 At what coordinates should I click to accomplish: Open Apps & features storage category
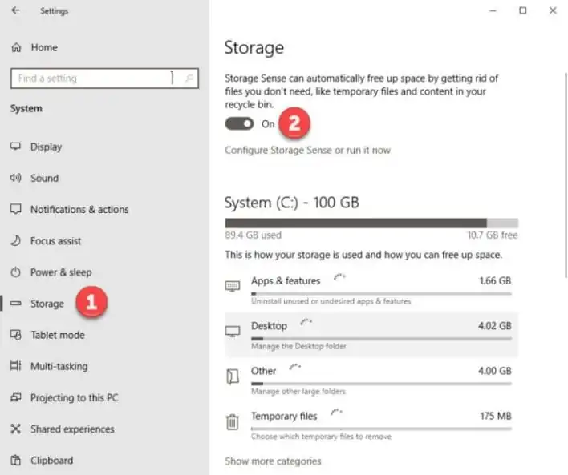[371, 290]
